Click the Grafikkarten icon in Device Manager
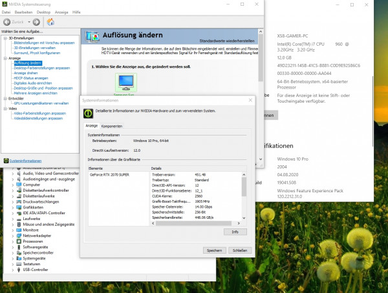The height and width of the screenshot is (293, 388). pyautogui.click(x=19, y=207)
